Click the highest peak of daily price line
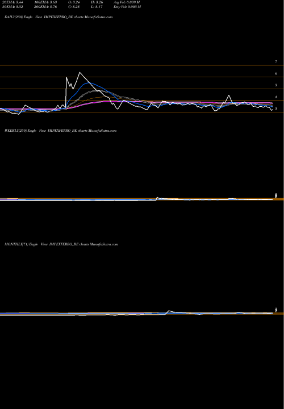284x409 pixels. tap(80, 72)
